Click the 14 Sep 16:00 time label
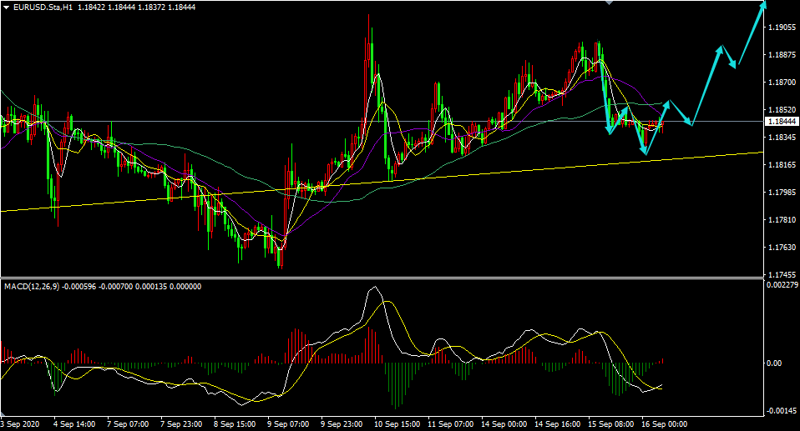The image size is (800, 431). point(558,423)
